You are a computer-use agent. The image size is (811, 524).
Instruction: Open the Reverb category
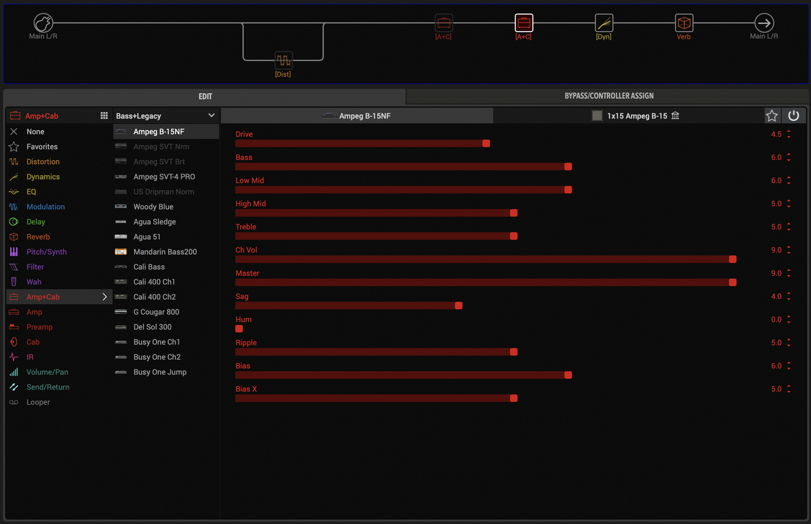pos(60,237)
